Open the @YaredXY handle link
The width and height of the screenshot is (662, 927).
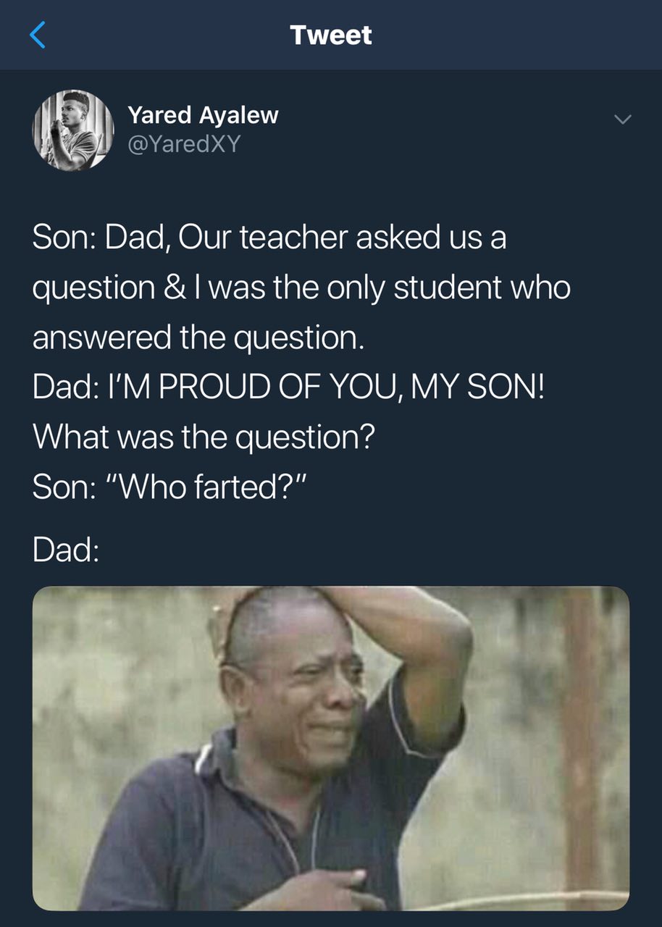tap(183, 144)
